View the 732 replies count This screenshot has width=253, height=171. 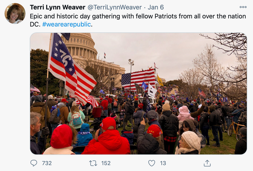tap(47, 163)
